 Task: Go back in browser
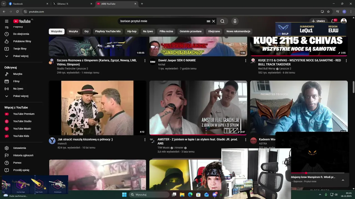pyautogui.click(x=4, y=12)
